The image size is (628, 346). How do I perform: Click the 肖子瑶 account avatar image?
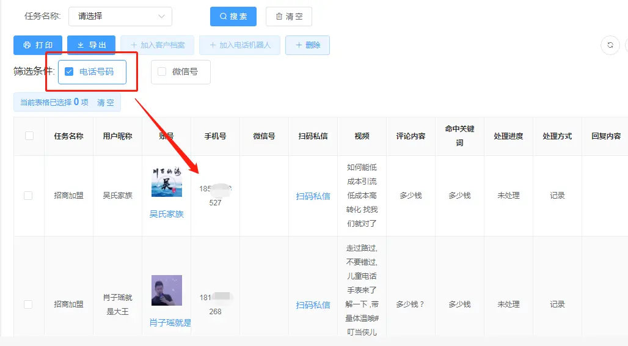(167, 290)
